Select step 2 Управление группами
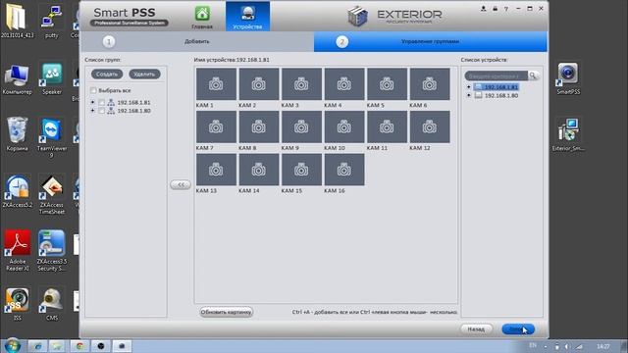This screenshot has height=353, width=628. [430, 41]
